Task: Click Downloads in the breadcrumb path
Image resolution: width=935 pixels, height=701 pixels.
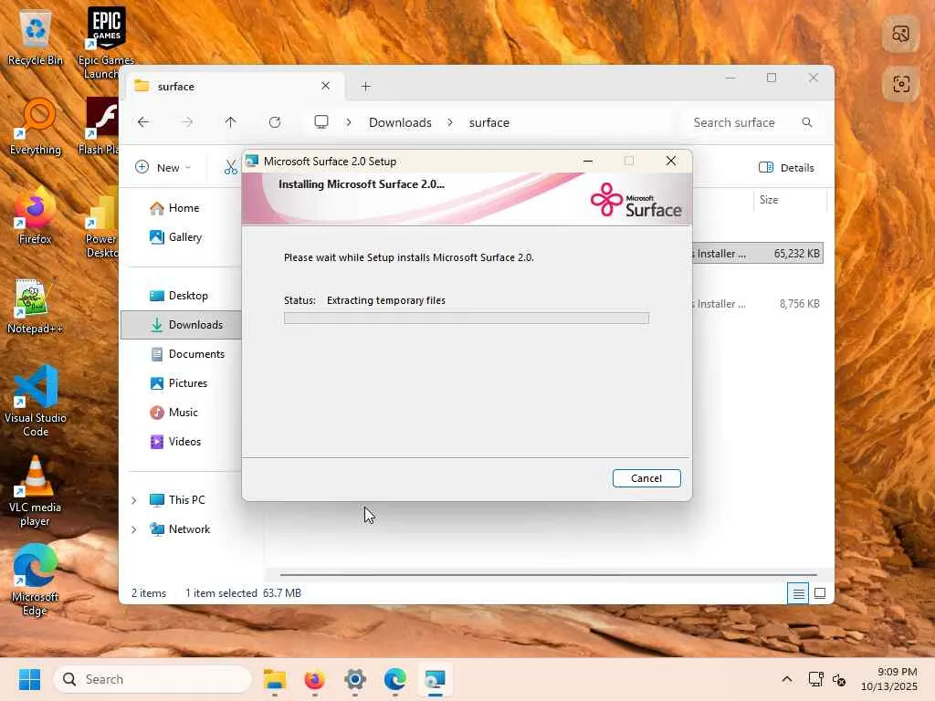Action: [400, 122]
